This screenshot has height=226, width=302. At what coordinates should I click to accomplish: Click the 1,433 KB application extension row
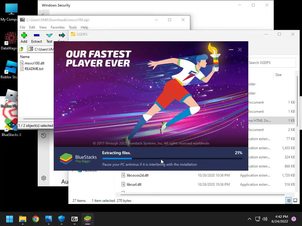point(272,148)
